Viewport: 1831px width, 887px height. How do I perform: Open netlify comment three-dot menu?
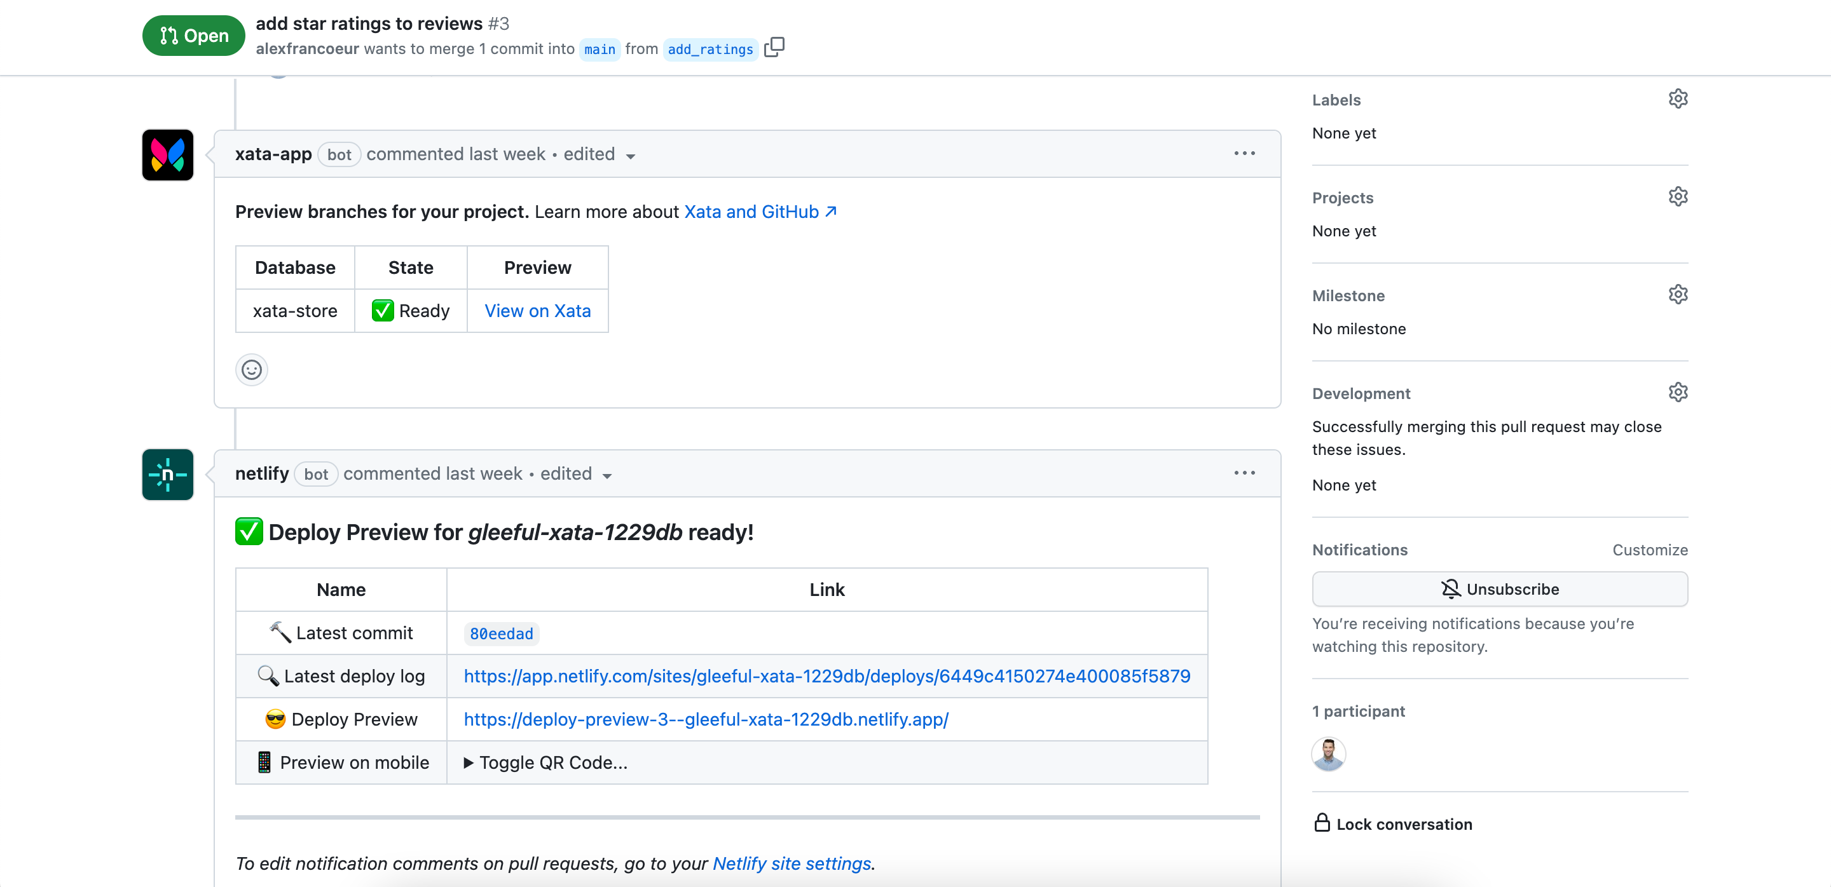coord(1244,473)
